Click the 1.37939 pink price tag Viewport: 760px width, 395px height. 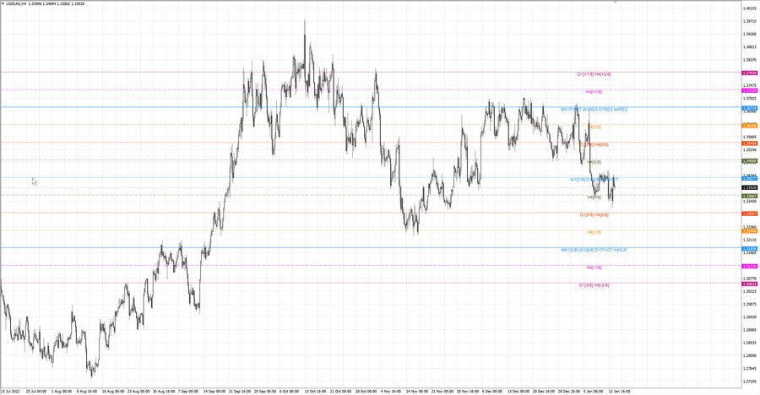749,73
